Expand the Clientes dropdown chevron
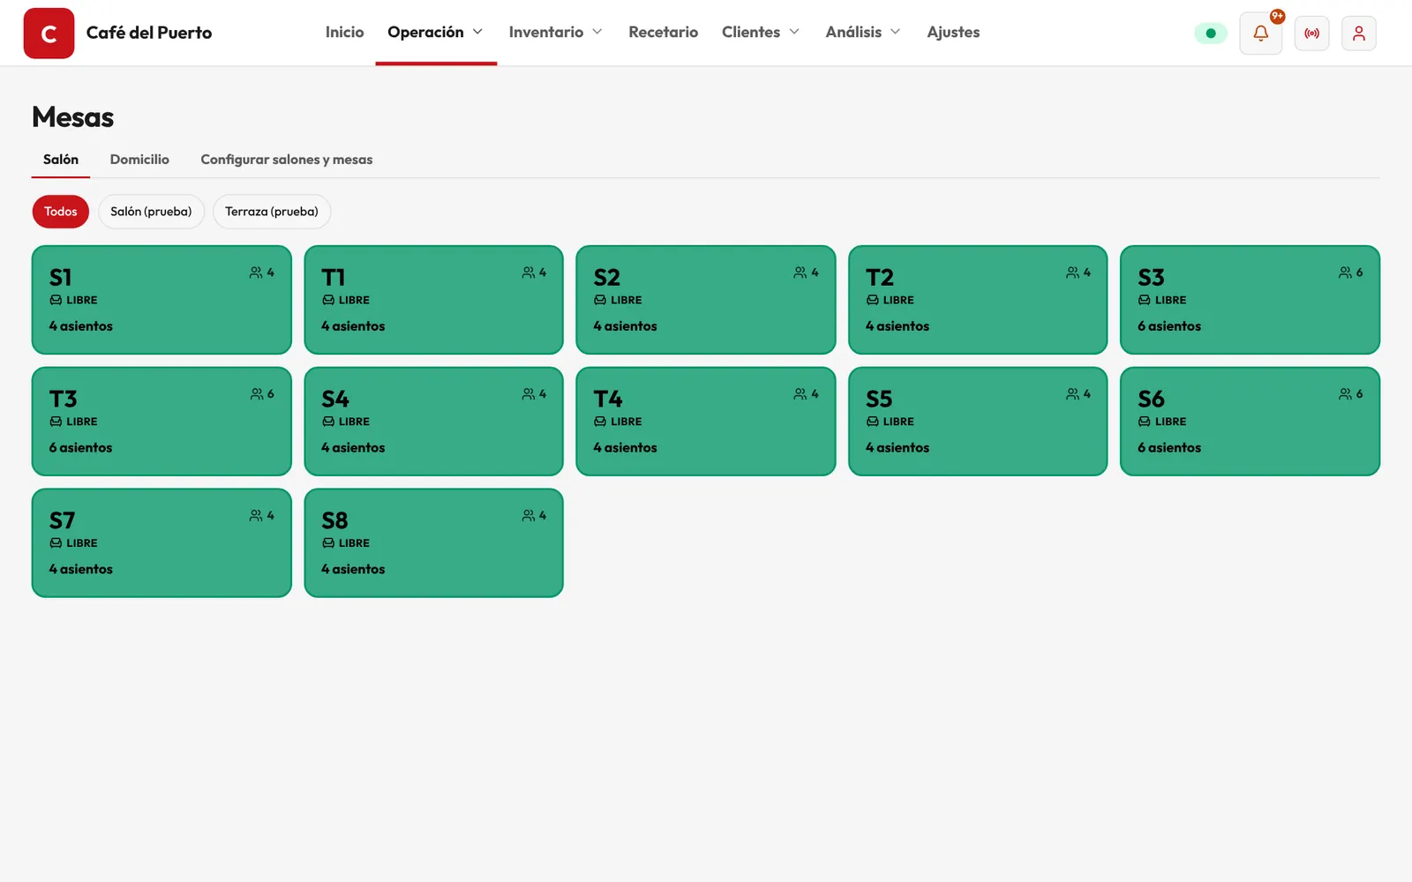Viewport: 1412px width, 882px height. 794,32
